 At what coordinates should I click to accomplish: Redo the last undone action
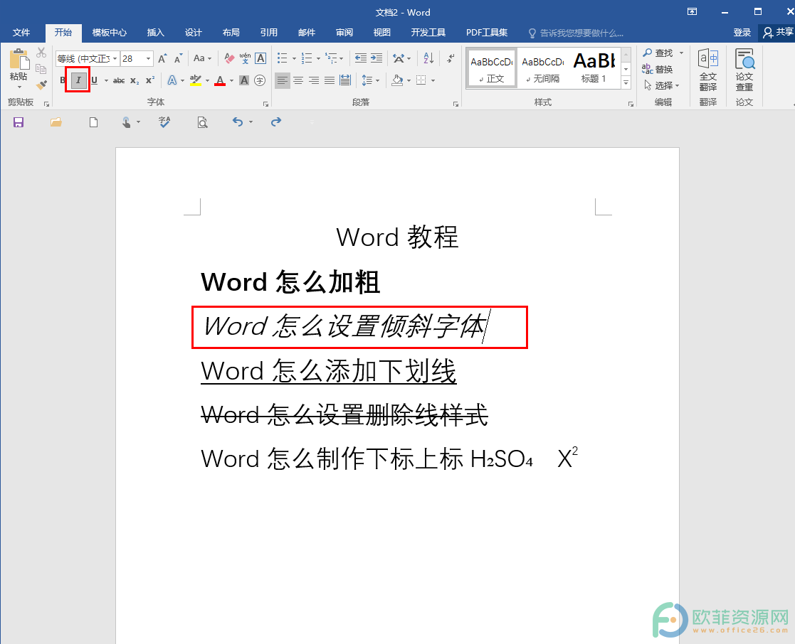tap(276, 122)
